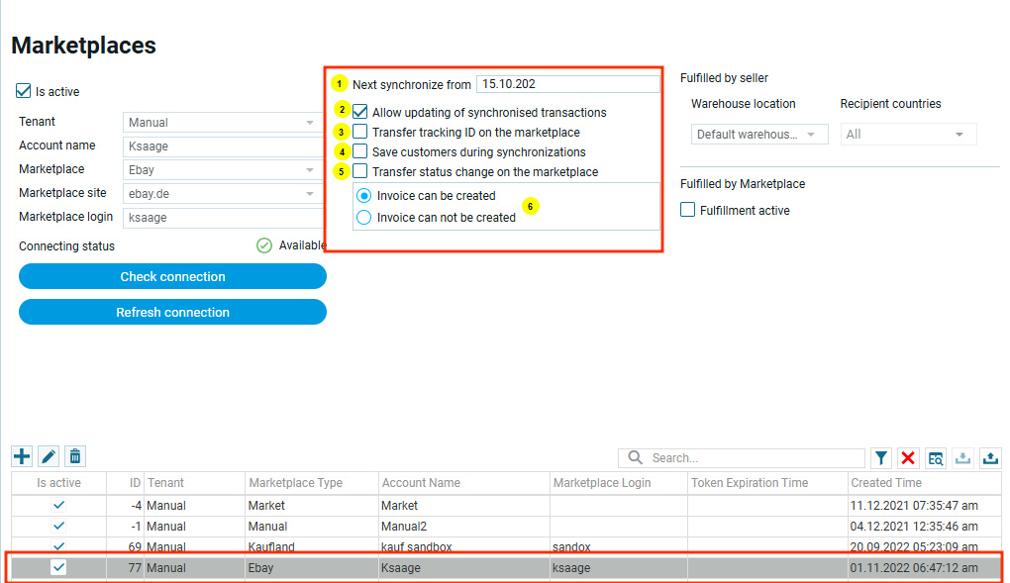
Task: Click the delete trash bin icon
Action: click(x=75, y=456)
